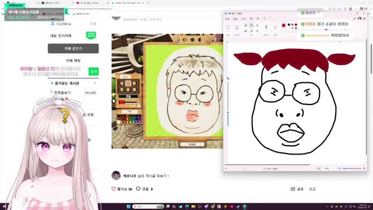Open the View menu in Paint
The height and width of the screenshot is (210, 373).
[244, 19]
